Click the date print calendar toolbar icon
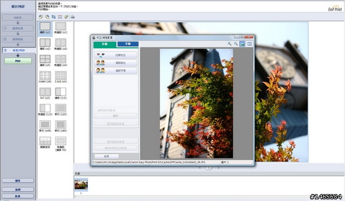Viewport: 345px width, 201px height. (x=60, y=17)
